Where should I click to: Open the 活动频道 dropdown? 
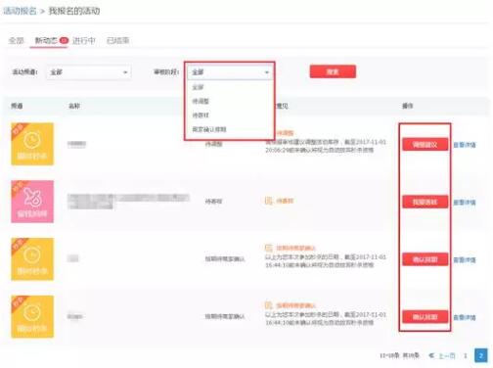(x=89, y=72)
